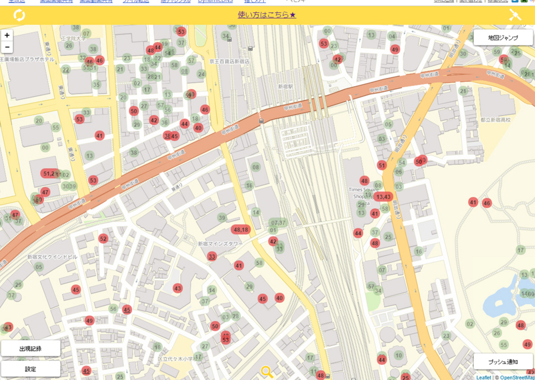Click standalone green 39 above 新宿マインズタワー
The image size is (535, 380).
click(x=222, y=218)
